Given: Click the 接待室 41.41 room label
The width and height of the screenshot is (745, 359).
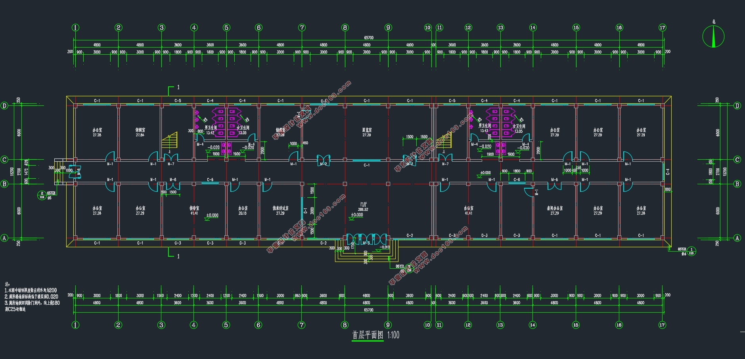Looking at the screenshot, I should (194, 210).
